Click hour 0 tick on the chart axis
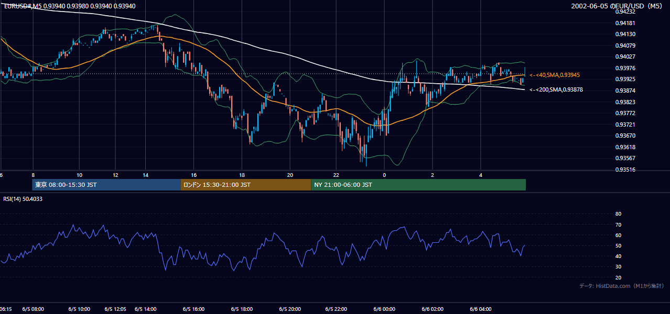Image resolution: width=670 pixels, height=314 pixels. click(x=384, y=175)
